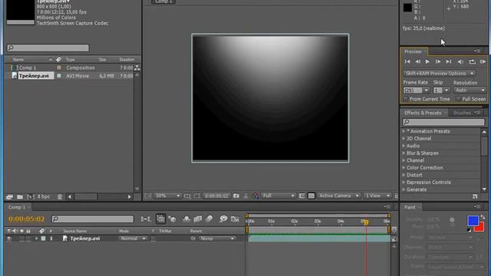Screen dimensions: 491x276
Task: Open the project flowchart view icon
Action: tap(137, 67)
